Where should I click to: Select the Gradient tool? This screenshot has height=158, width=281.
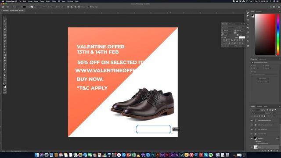point(5,55)
